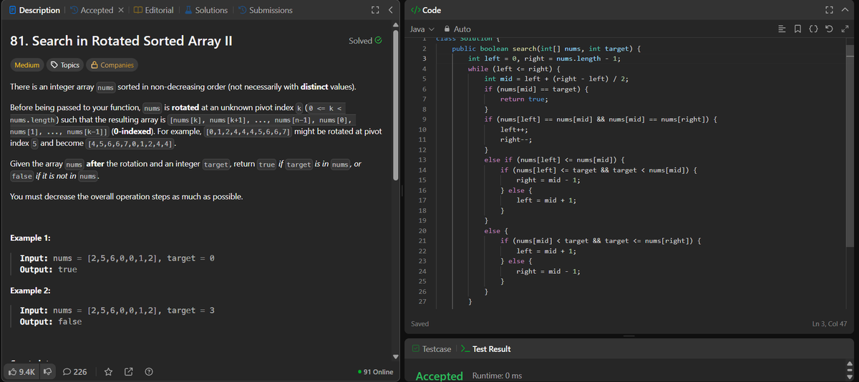Viewport: 859px width, 382px height.
Task: Open the Java language dropdown
Action: (421, 29)
